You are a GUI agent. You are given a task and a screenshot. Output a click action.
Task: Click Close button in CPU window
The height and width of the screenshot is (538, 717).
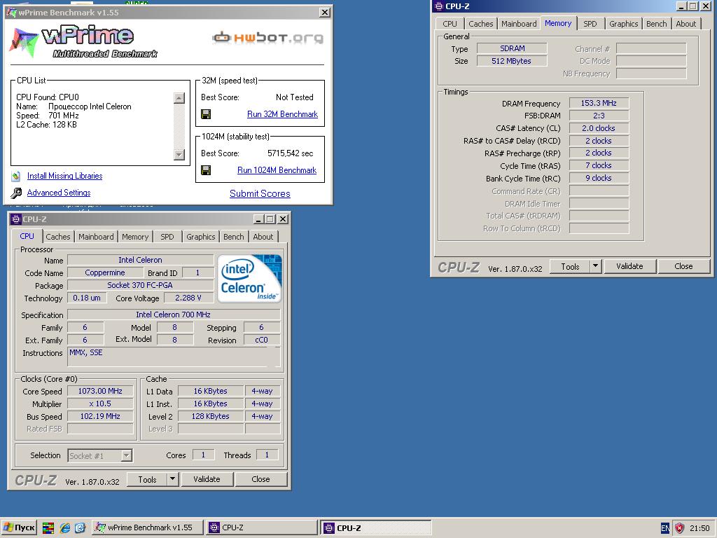260,479
